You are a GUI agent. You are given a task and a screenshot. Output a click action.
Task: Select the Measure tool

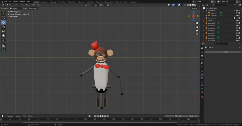(3, 45)
